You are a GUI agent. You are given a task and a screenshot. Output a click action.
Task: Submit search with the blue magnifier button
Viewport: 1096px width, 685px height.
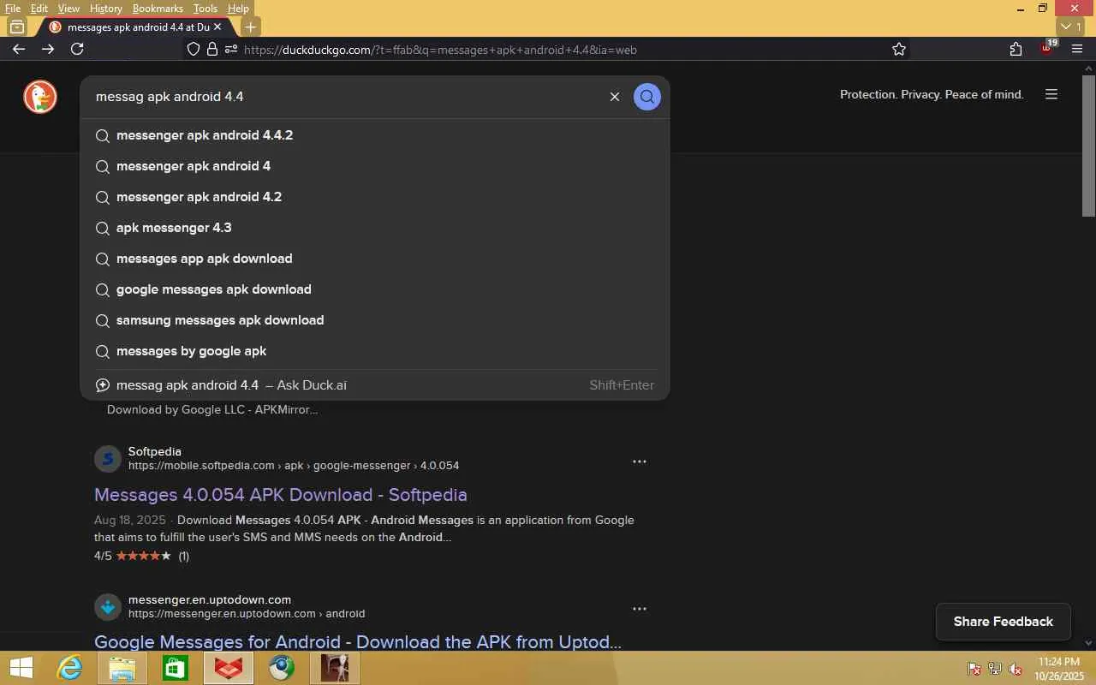647,97
